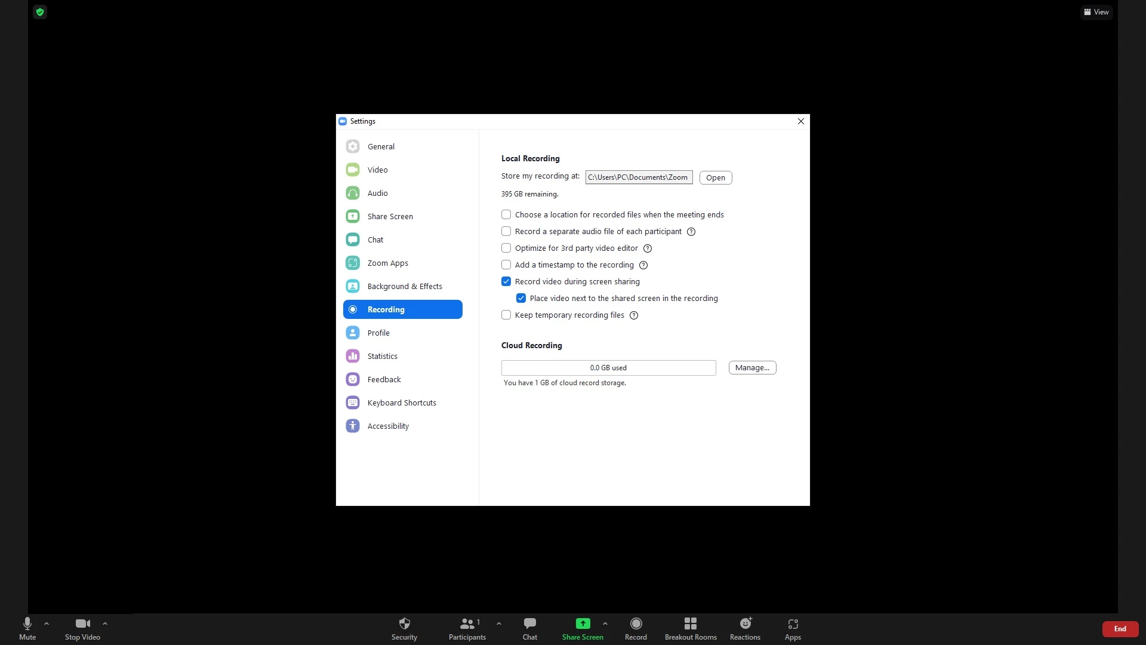Click the Open button for the recording folder
This screenshot has height=645, width=1146.
click(x=715, y=178)
